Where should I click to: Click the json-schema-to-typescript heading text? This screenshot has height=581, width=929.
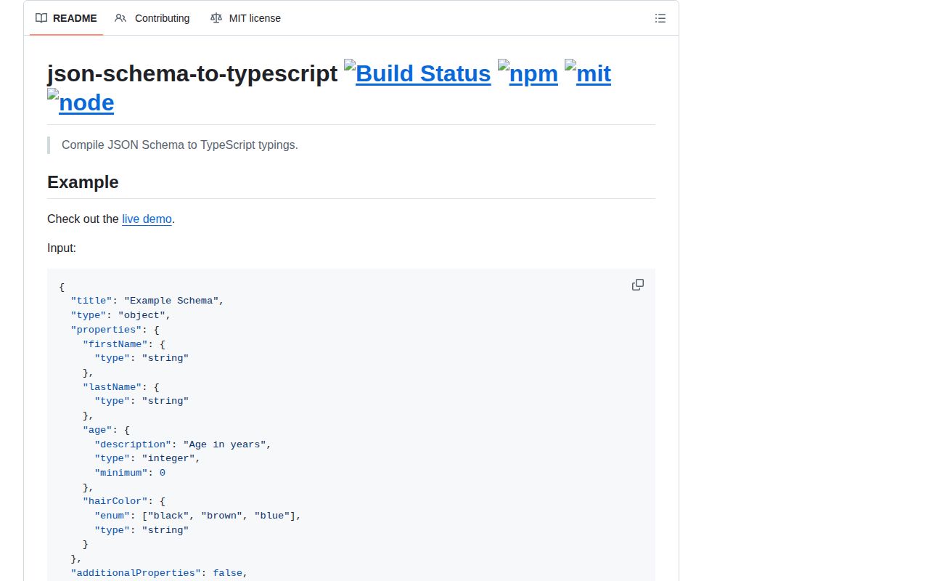[192, 73]
